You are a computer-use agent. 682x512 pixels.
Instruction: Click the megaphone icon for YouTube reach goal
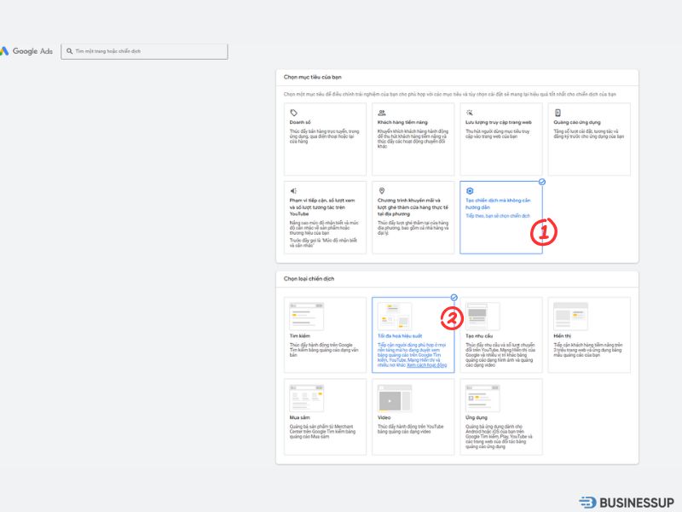[294, 190]
